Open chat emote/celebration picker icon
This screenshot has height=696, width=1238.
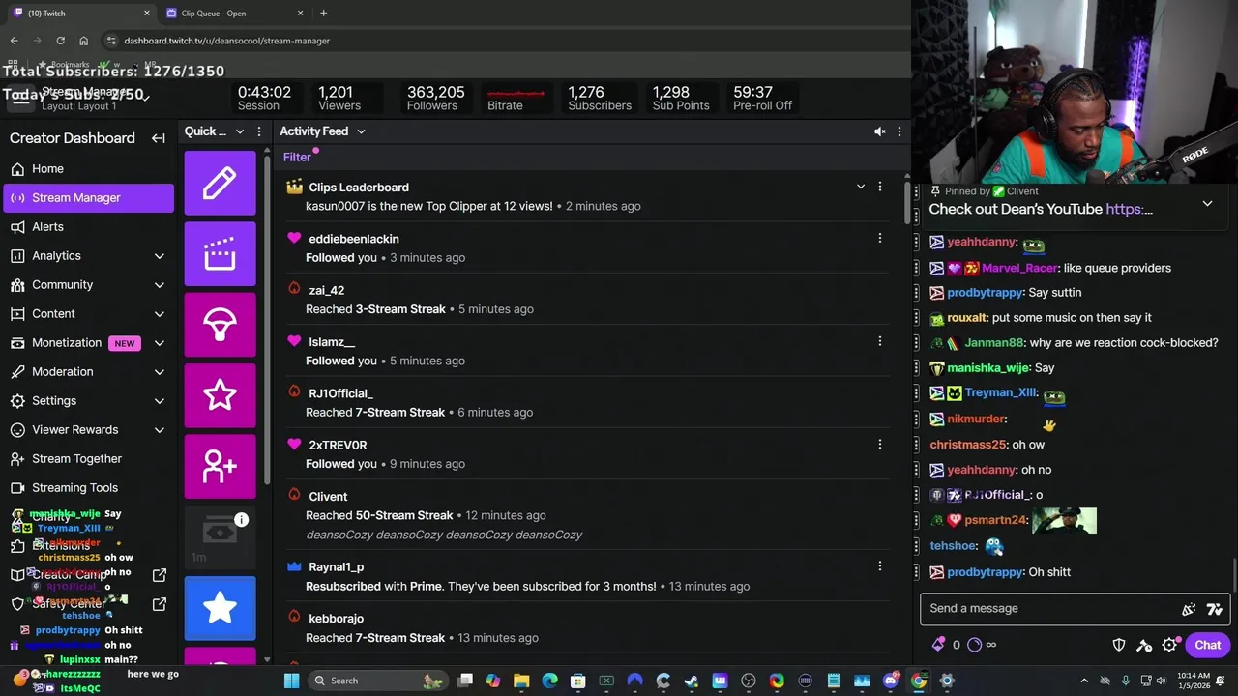(1189, 609)
